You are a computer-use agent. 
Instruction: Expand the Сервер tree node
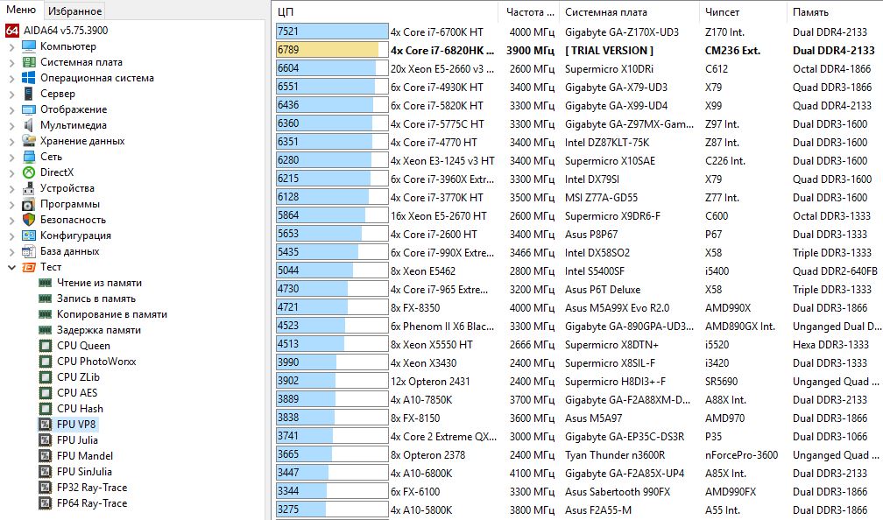click(x=12, y=94)
